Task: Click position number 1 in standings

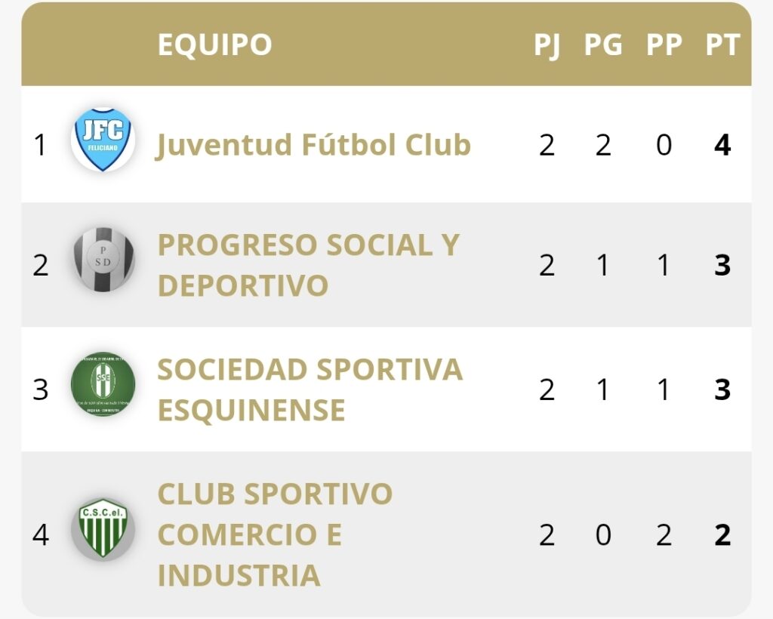Action: (x=41, y=145)
